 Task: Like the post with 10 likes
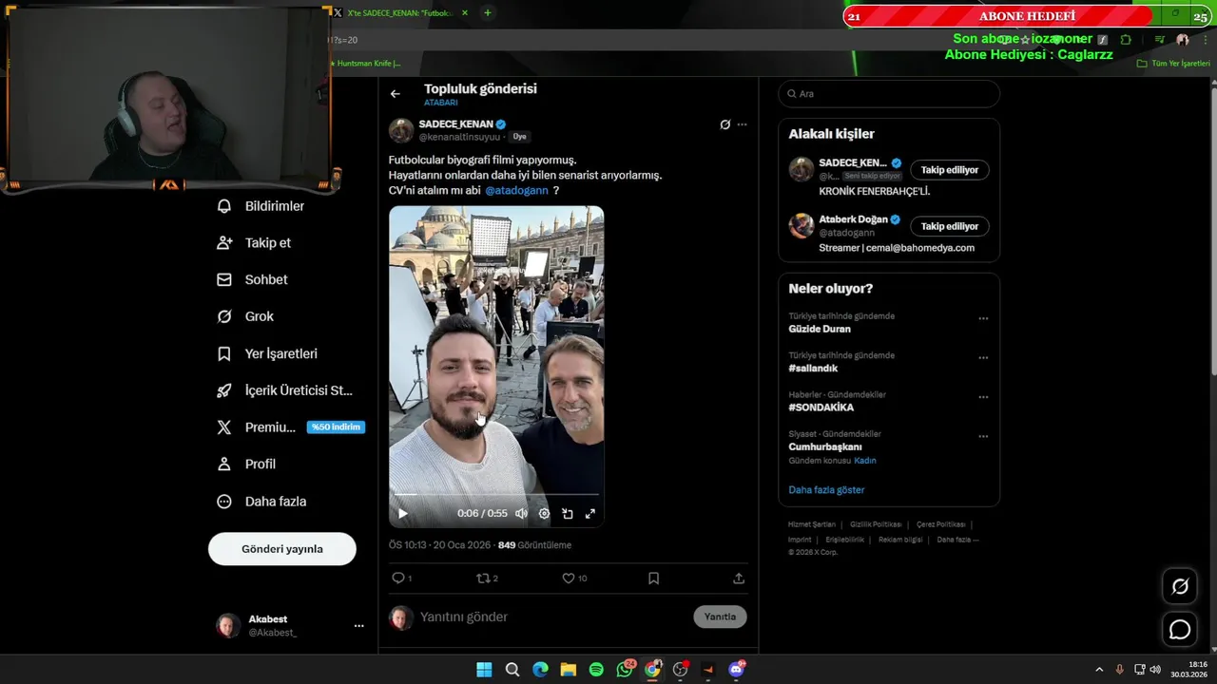tap(574, 578)
